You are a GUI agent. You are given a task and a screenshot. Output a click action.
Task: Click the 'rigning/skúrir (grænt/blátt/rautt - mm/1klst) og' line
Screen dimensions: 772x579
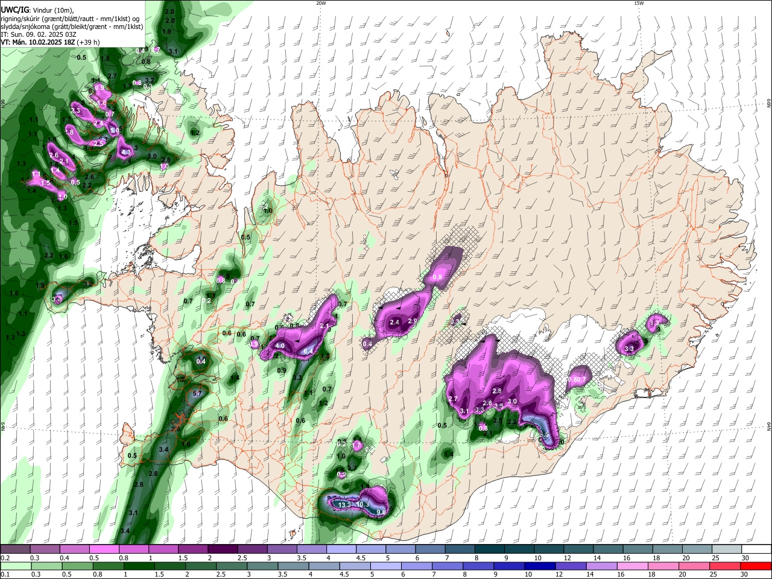(x=71, y=19)
